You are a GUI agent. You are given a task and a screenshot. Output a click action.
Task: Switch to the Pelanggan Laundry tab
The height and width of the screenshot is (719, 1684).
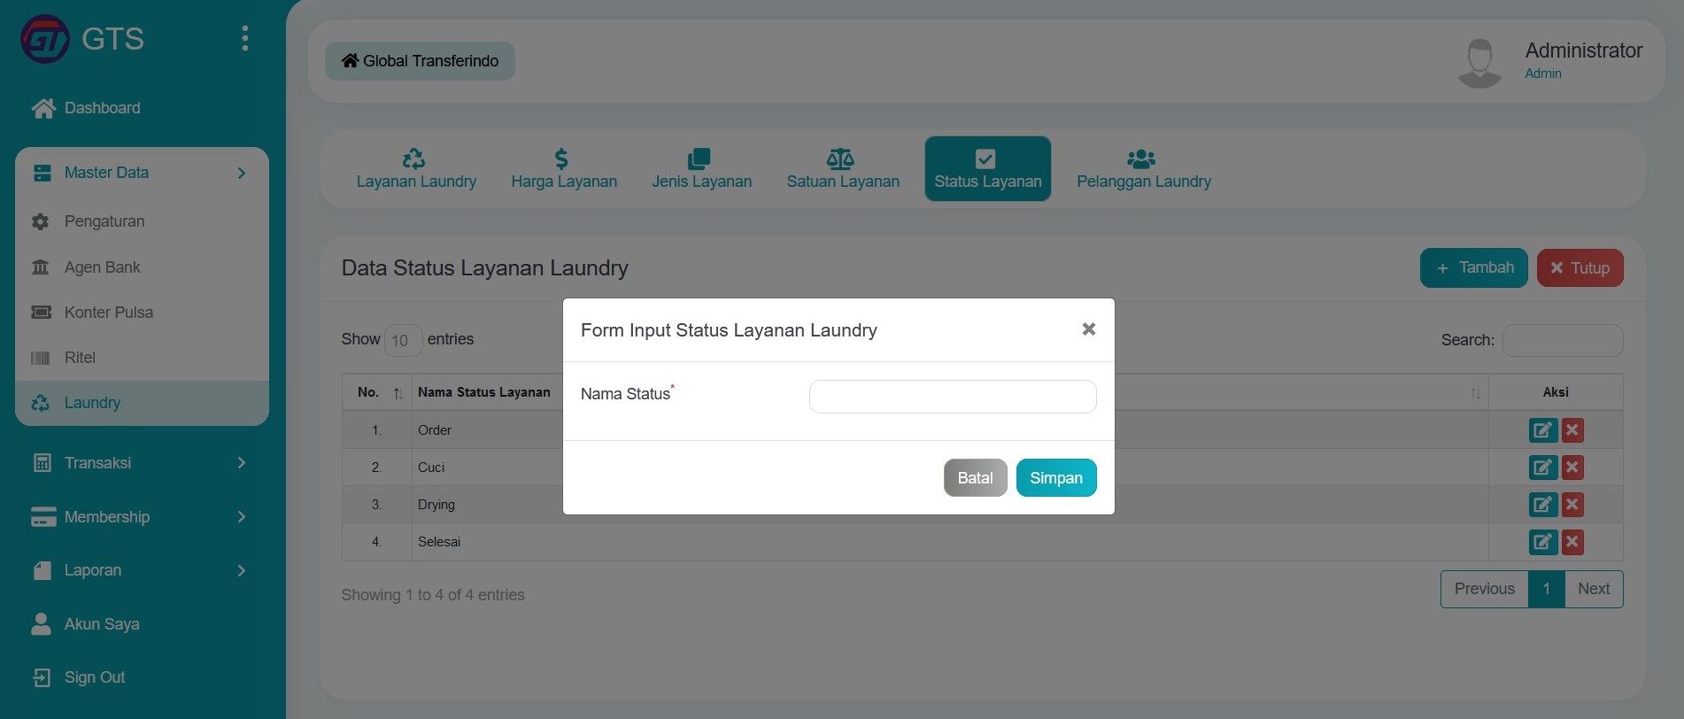click(1144, 169)
